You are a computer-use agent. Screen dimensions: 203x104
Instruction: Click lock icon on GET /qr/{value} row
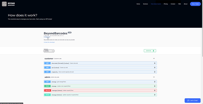pos(154,68)
